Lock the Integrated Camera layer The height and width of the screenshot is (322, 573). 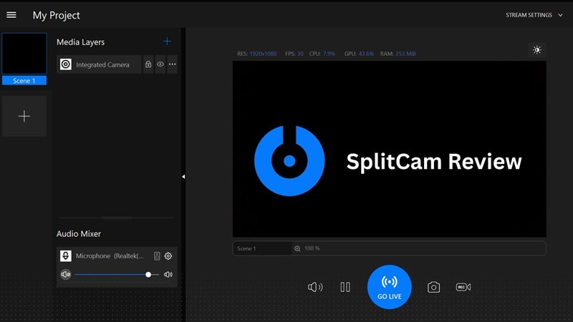point(148,64)
